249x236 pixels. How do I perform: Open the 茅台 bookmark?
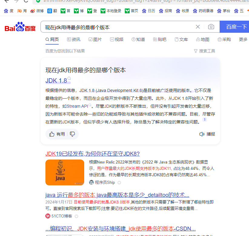(224, 11)
